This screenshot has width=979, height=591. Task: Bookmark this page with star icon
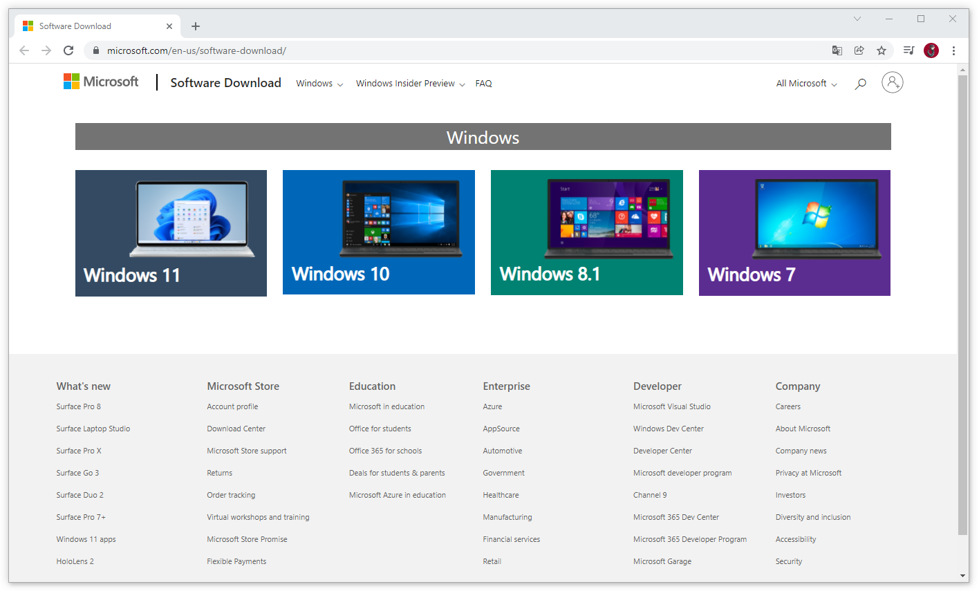click(881, 50)
